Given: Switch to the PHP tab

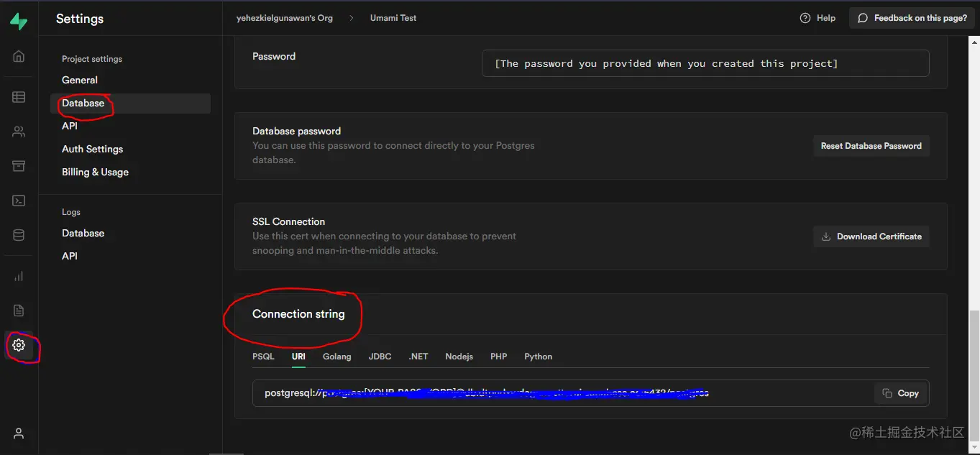Looking at the screenshot, I should 498,357.
